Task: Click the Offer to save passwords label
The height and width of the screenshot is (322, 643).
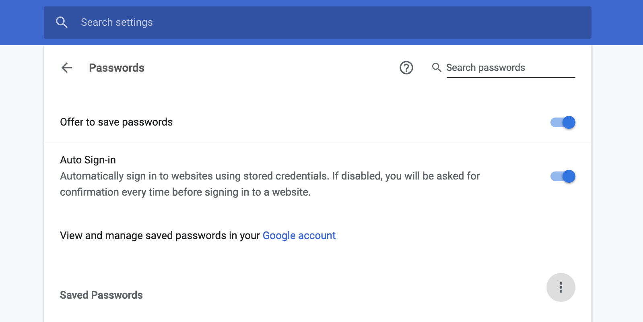Action: pos(116,122)
